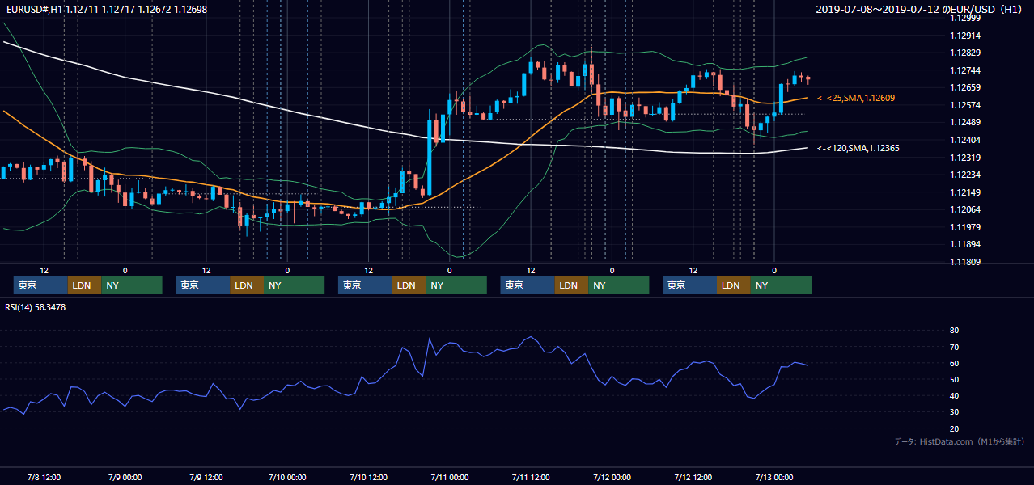1034x485 pixels.
Task: Click the 7/8 12:00 time label
Action: (44, 477)
